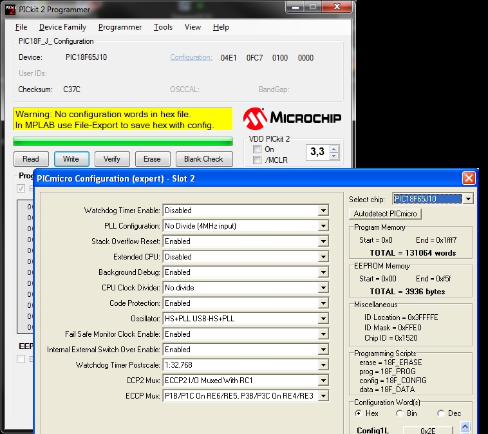The image size is (488, 434).
Task: Toggle the partly hidden Program Memory checkbox
Action: [21, 188]
